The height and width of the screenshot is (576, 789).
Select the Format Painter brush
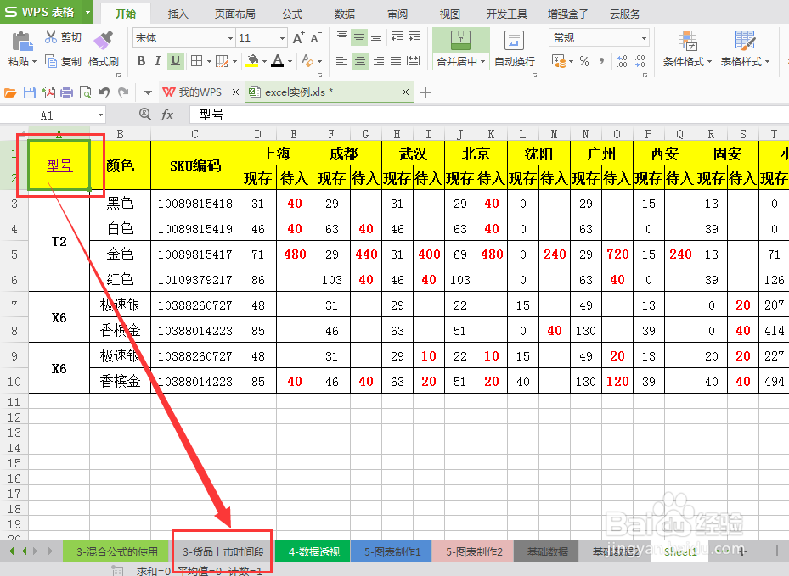pos(103,40)
